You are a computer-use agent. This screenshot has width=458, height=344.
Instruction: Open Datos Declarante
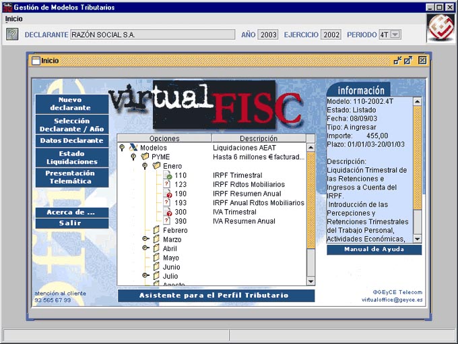[x=72, y=141]
